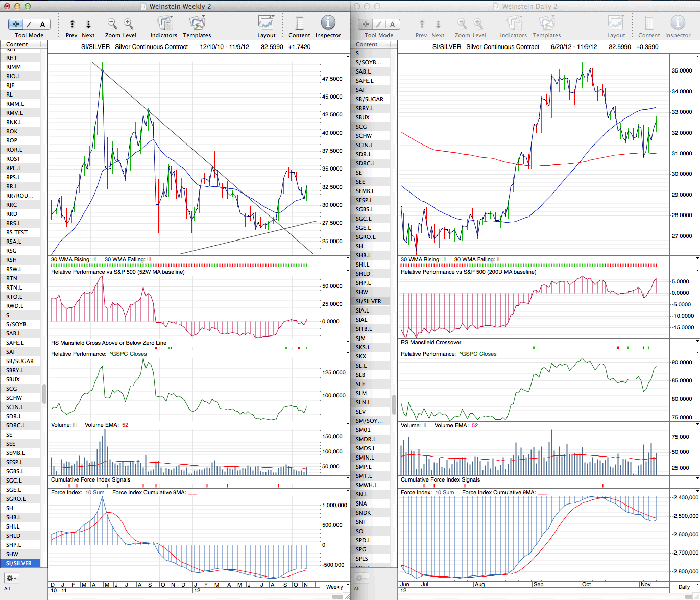Viewport: 700px width, 600px height.
Task: Select RTO.L in Weekly symbol list
Action: coord(20,297)
